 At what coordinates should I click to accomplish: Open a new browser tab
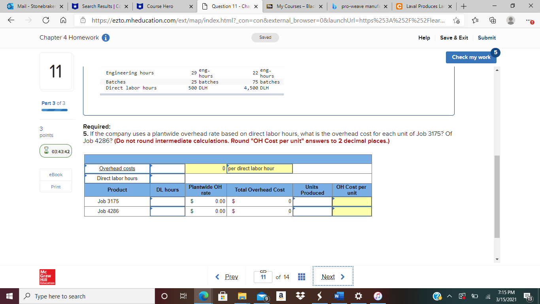pos(464,6)
